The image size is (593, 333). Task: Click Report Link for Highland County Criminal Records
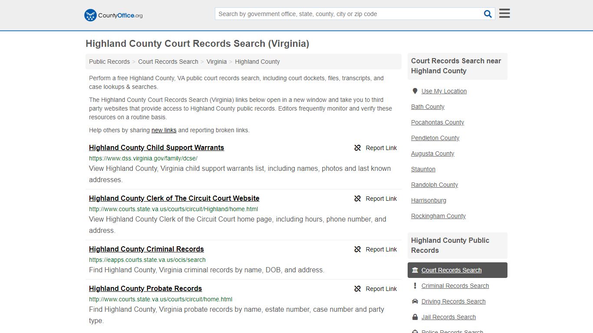coord(382,249)
